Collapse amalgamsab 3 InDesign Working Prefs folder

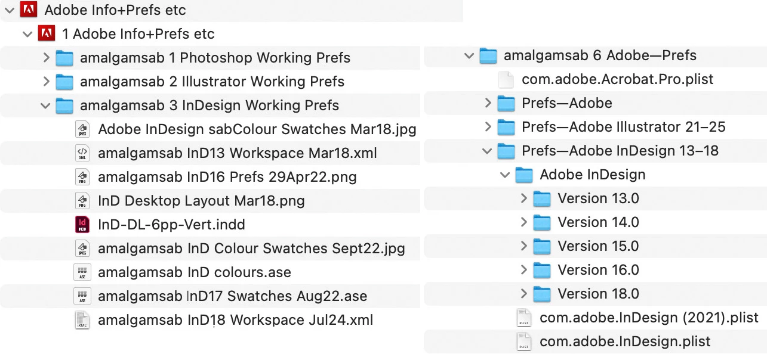click(x=45, y=105)
